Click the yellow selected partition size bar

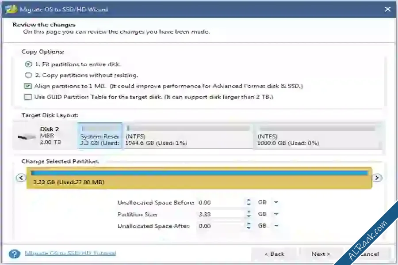199,178
